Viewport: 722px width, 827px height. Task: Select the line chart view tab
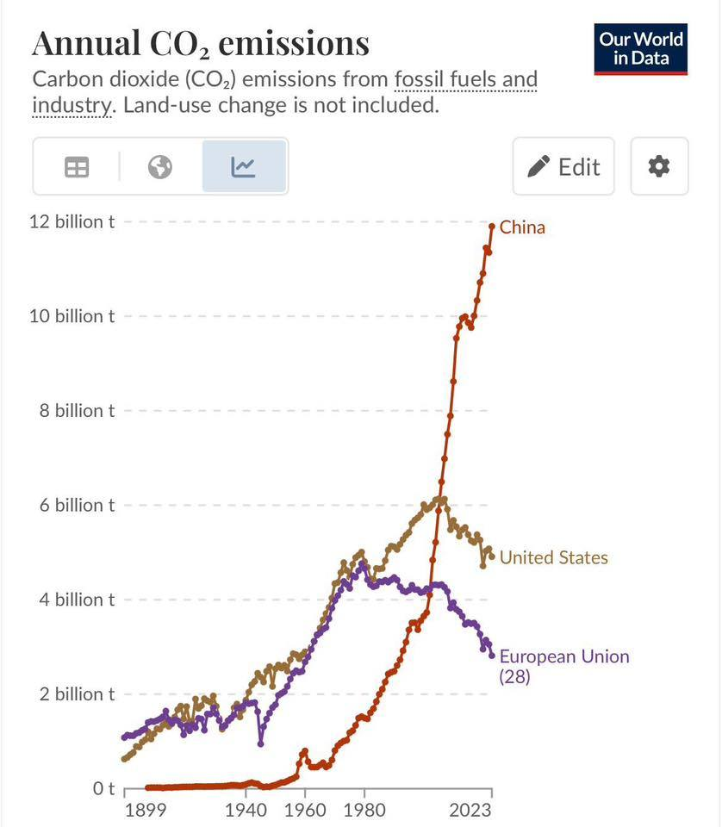pyautogui.click(x=244, y=166)
